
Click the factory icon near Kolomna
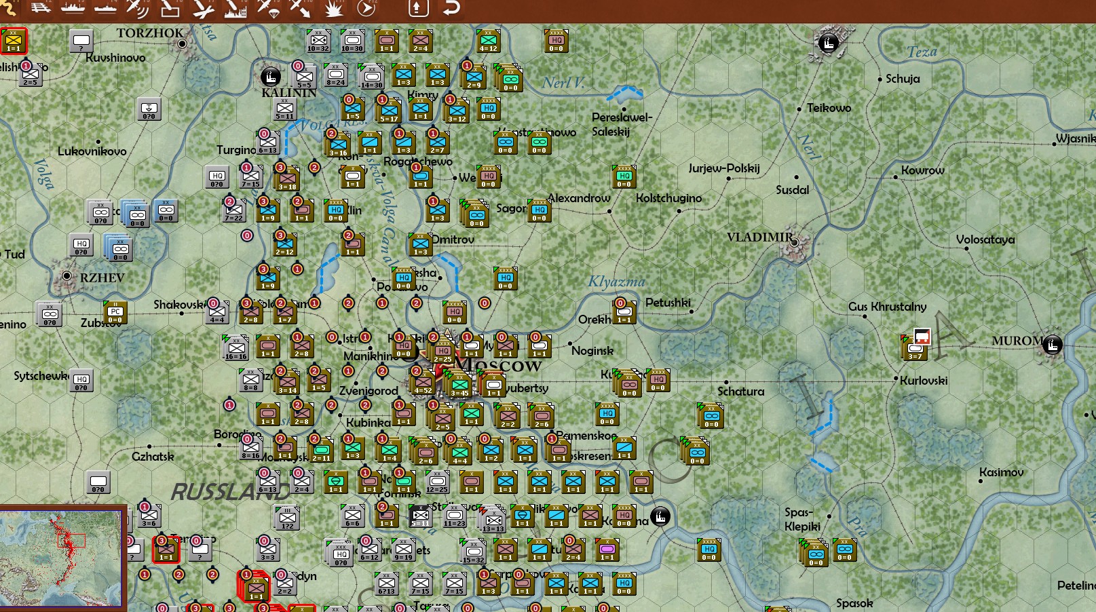click(x=660, y=516)
